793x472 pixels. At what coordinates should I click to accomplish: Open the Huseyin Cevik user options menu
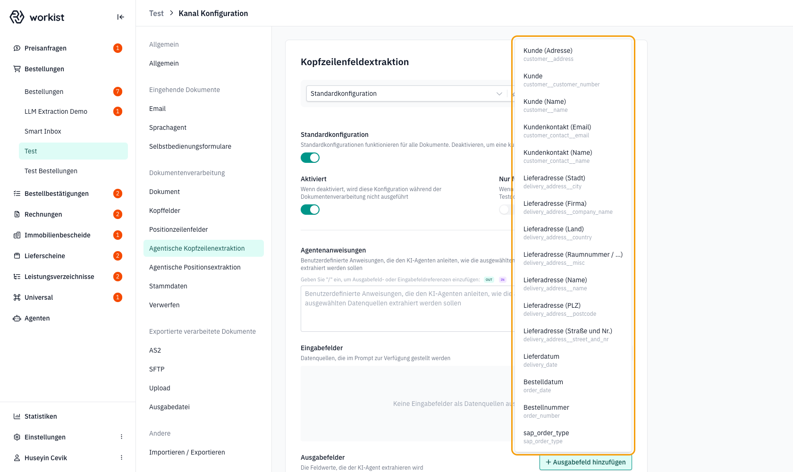click(121, 458)
